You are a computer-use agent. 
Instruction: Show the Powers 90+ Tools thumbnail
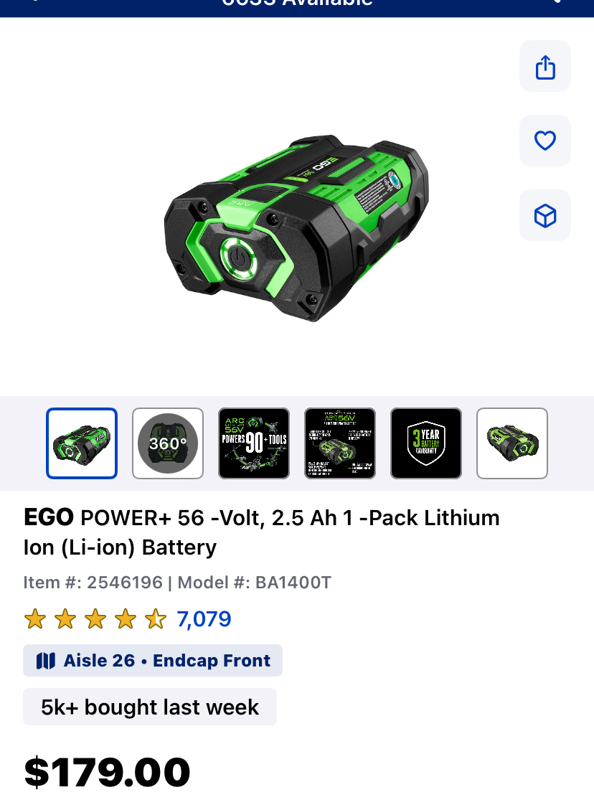click(254, 443)
